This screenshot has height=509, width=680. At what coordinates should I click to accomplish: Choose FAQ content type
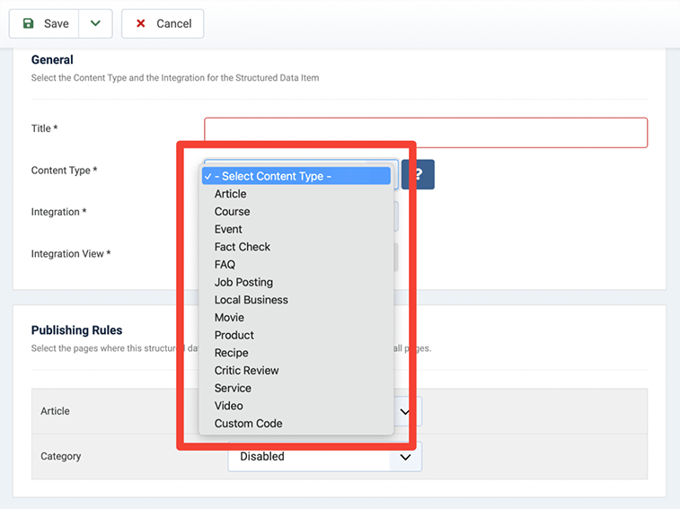coord(296,265)
